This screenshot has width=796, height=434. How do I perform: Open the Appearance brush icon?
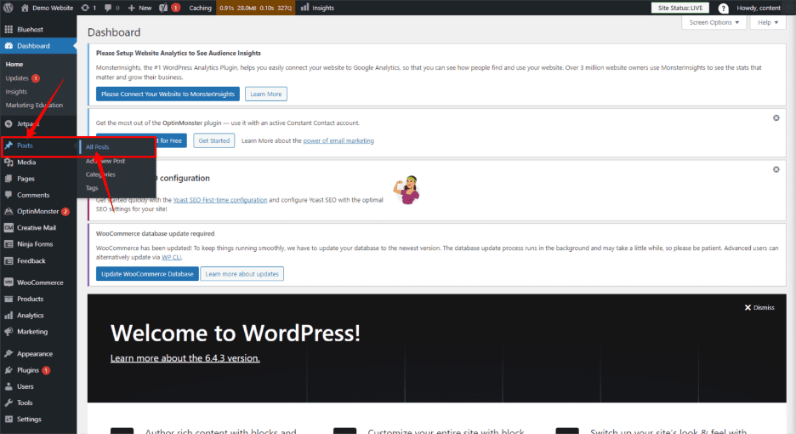[9, 354]
